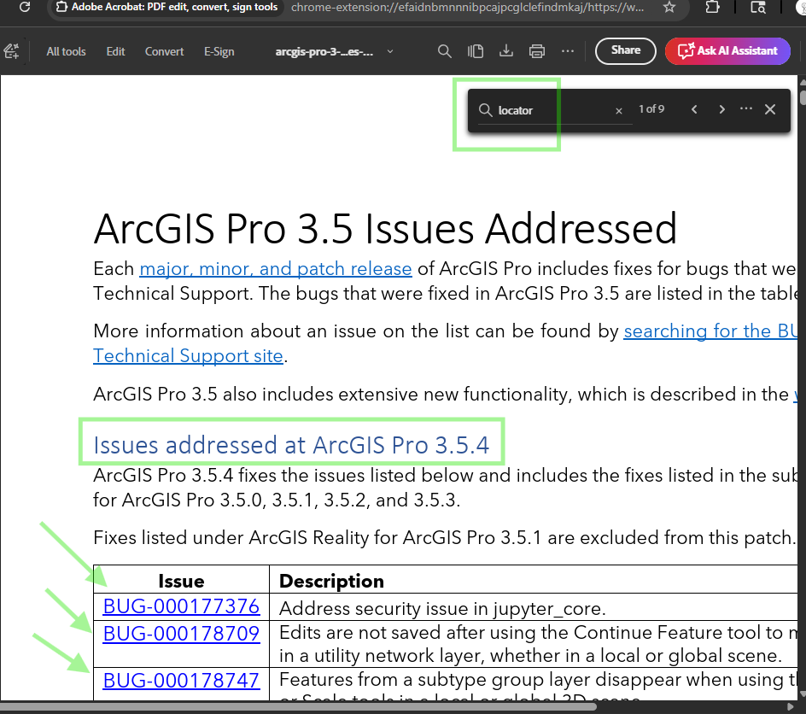Launch Ask AI Assistant
Viewport: 806px width, 714px height.
[727, 50]
